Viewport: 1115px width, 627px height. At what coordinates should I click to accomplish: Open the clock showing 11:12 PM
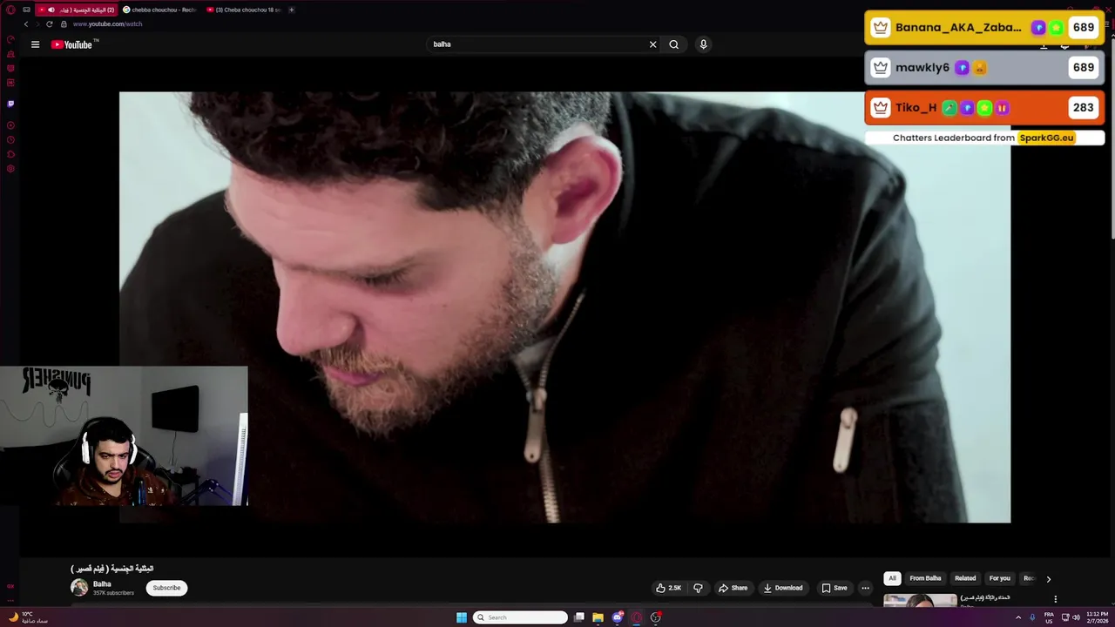point(1097,617)
